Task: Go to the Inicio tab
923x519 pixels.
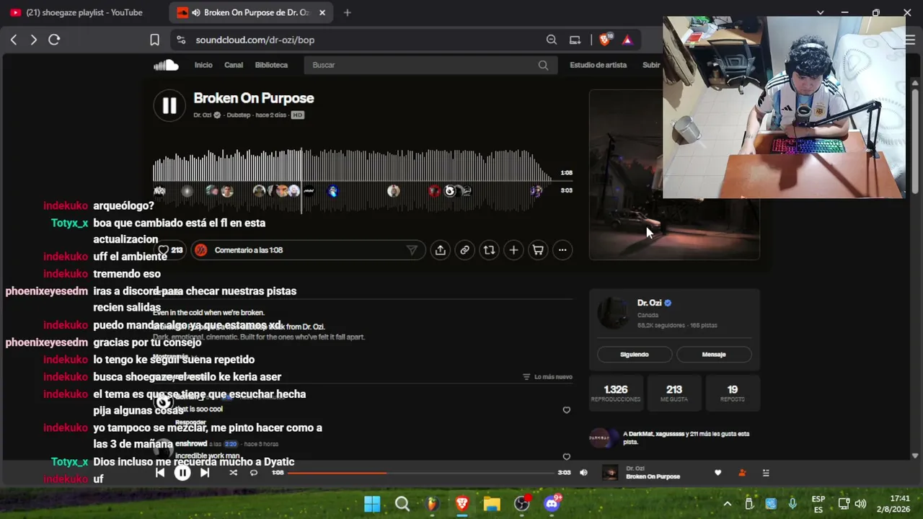Action: point(203,65)
